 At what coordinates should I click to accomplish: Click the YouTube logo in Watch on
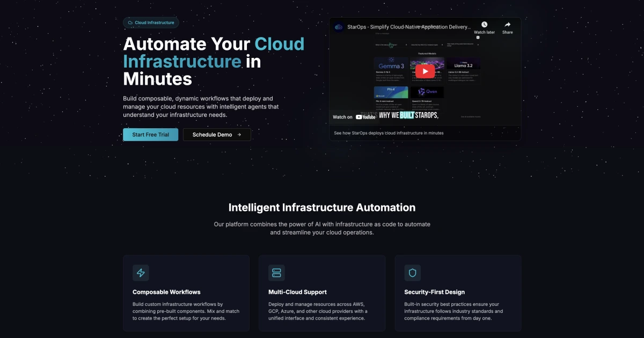[365, 117]
